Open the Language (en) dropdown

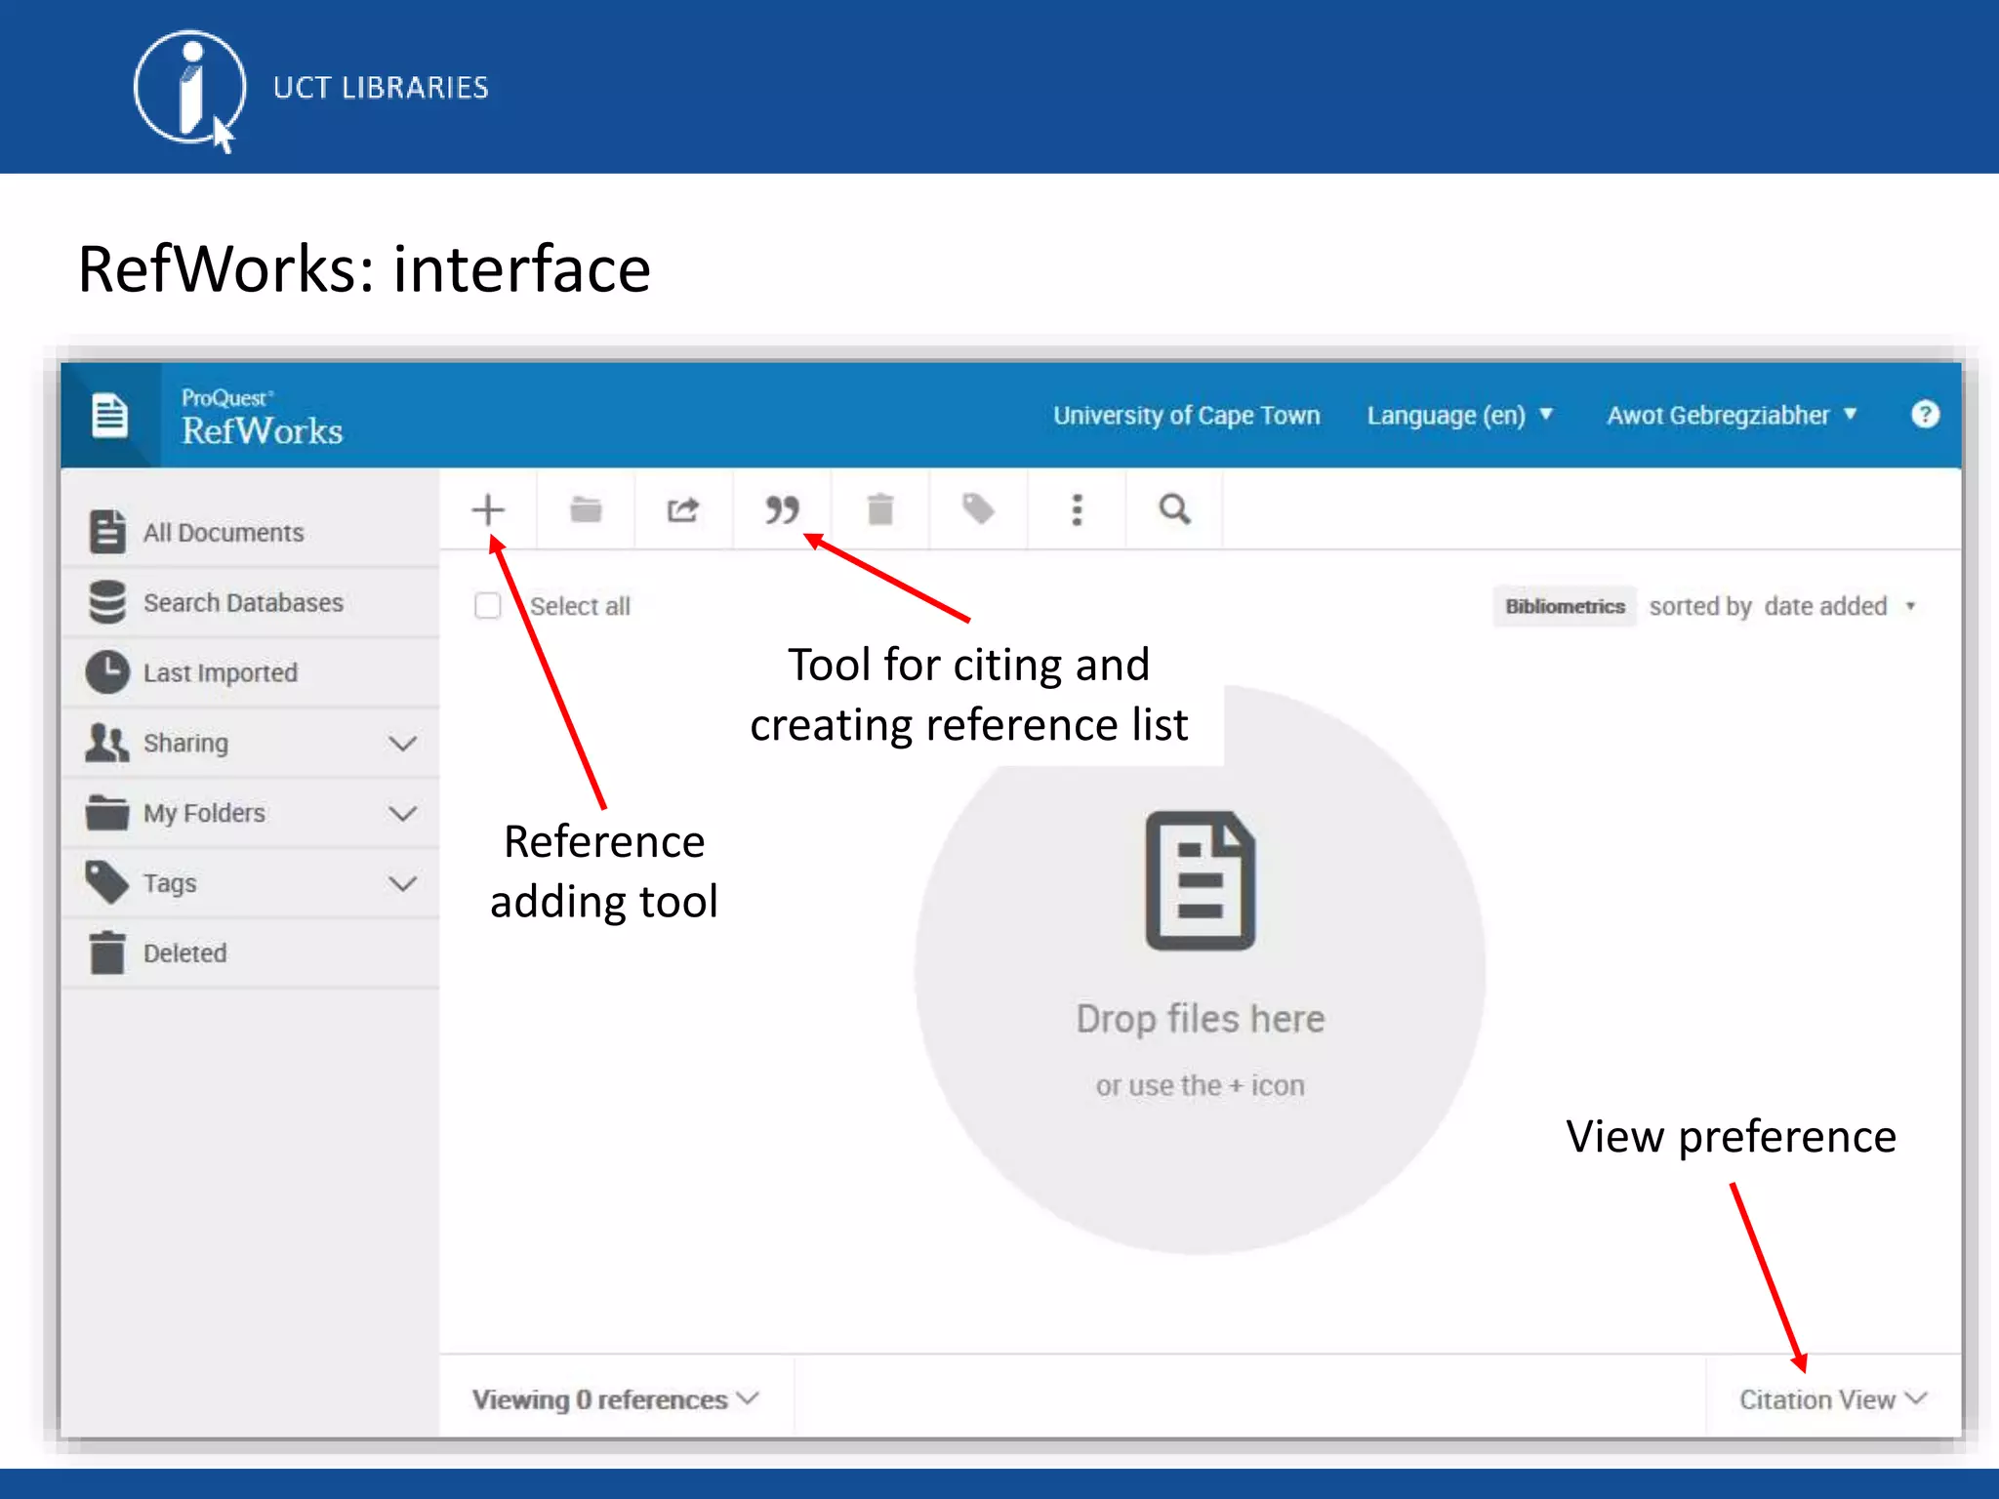1459,415
